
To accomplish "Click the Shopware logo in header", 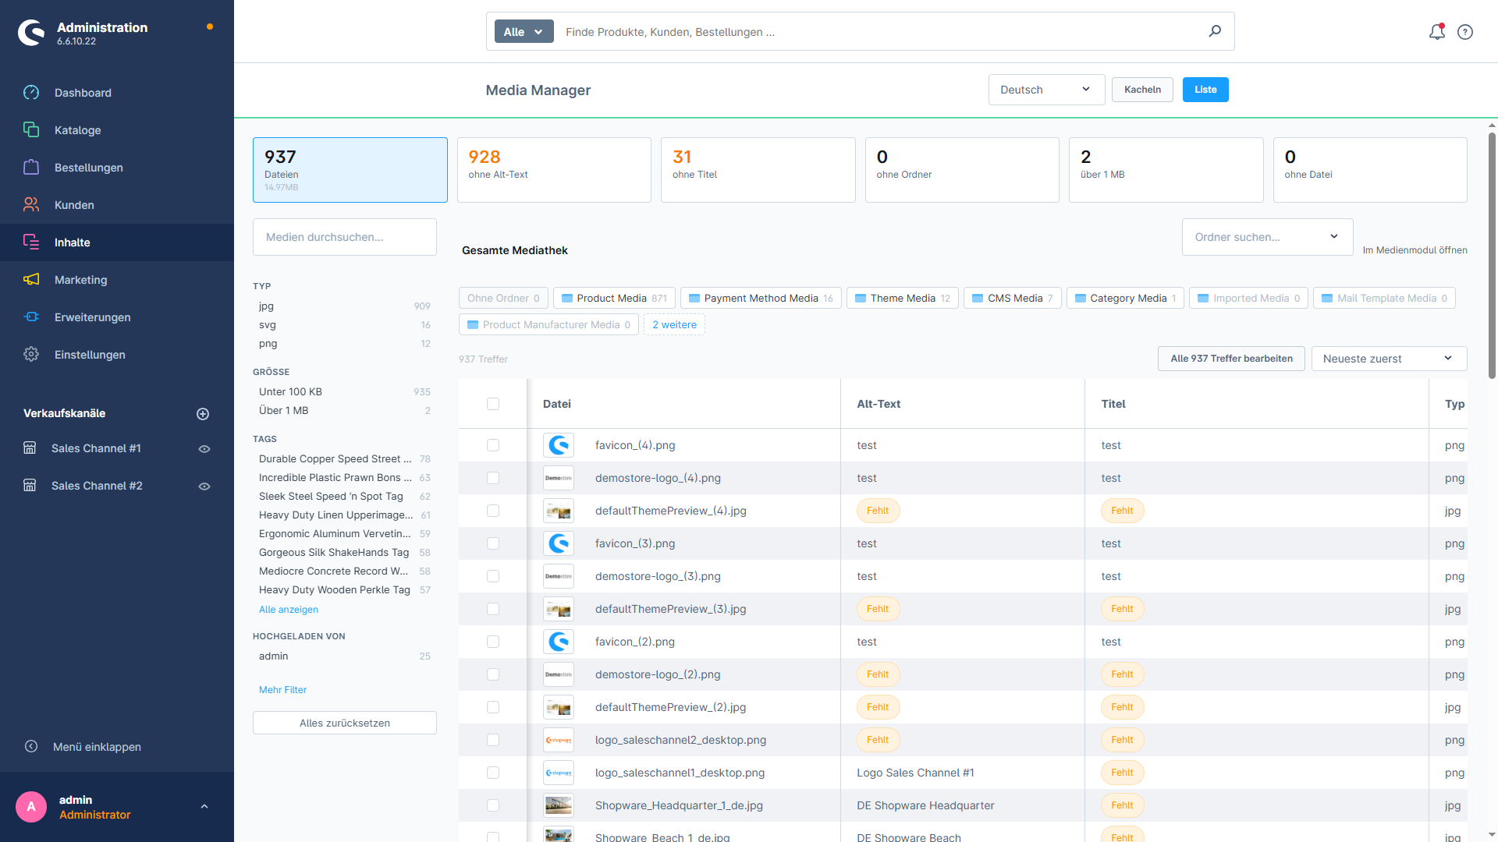I will (x=32, y=33).
